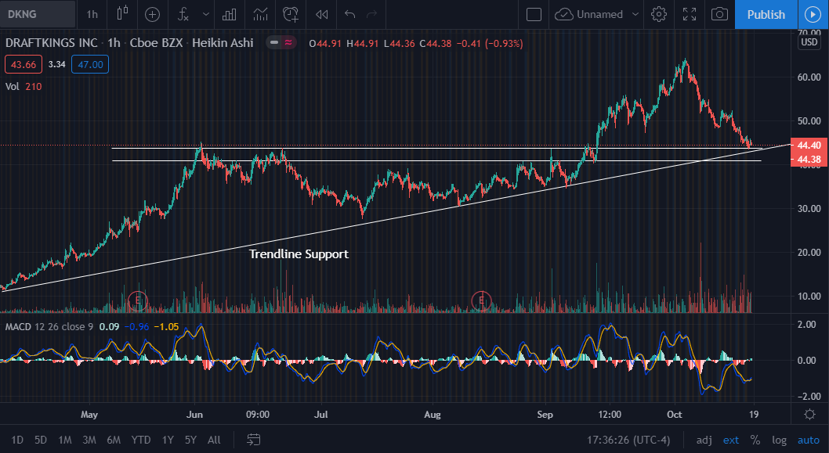
Task: Open the go-to-date calendar icon
Action: tap(254, 440)
